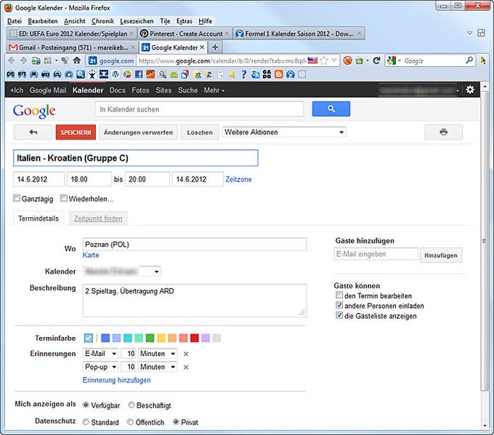Select the Verfügbar radio button
The width and height of the screenshot is (494, 435).
tap(86, 404)
